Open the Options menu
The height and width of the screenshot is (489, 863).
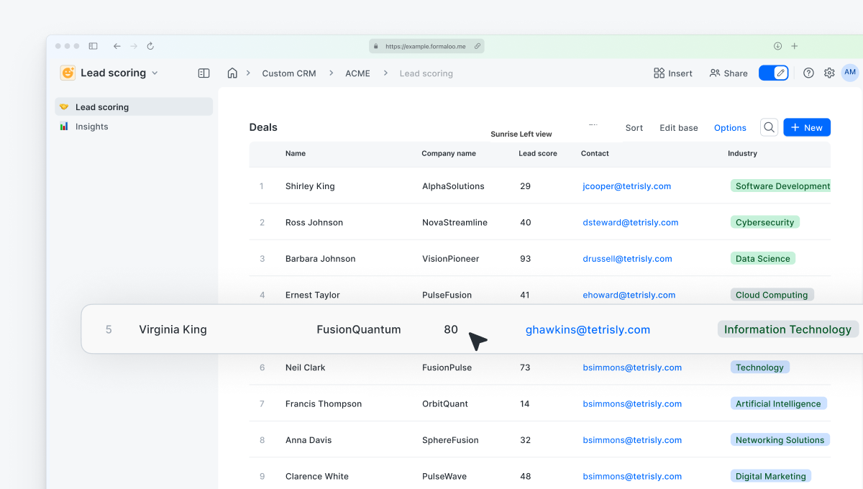[730, 128]
